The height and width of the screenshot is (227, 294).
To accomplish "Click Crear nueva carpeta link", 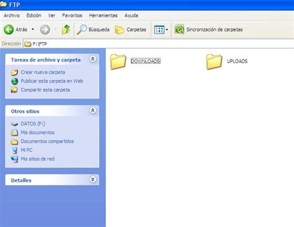I will point(43,72).
